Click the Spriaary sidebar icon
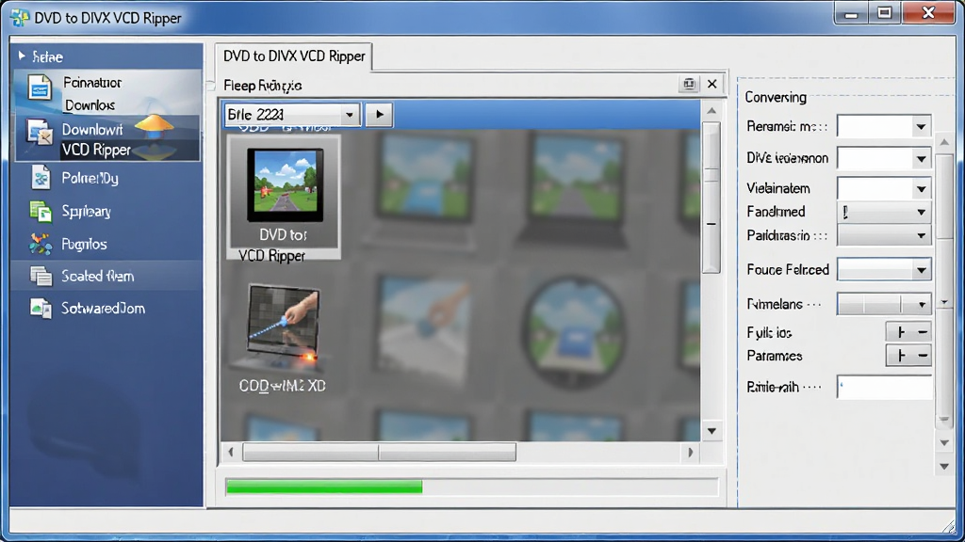Screen dimensions: 965x542 [41, 212]
